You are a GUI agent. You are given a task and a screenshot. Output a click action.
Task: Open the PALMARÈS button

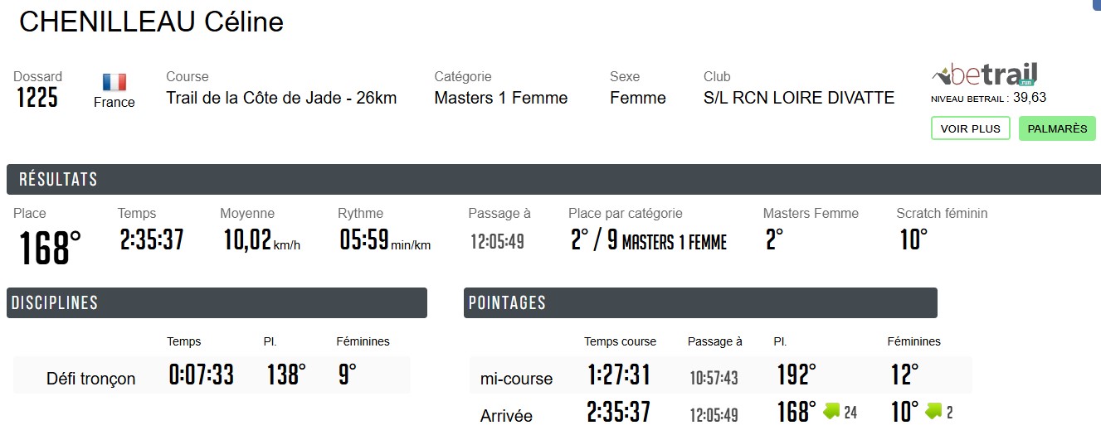point(1056,128)
